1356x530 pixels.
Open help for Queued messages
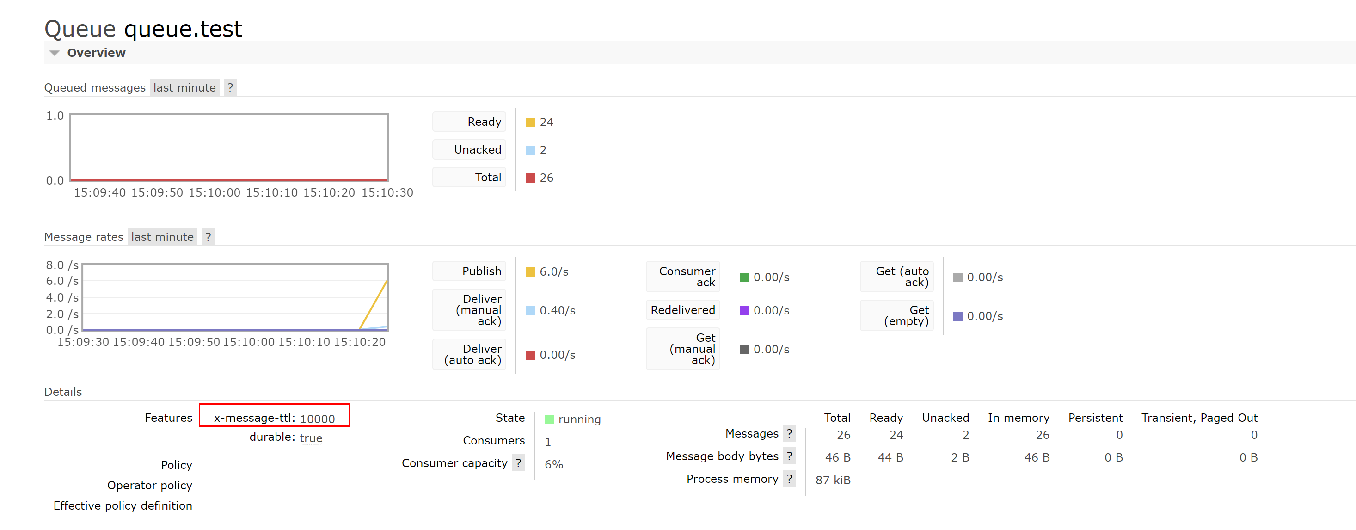[x=230, y=87]
